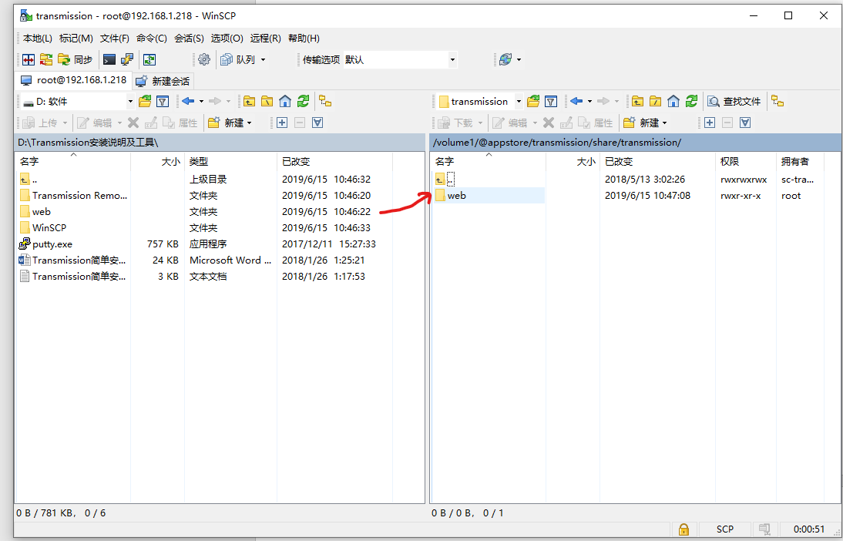
Task: Click the Compare Directories icon in top toolbar
Action: [x=29, y=59]
